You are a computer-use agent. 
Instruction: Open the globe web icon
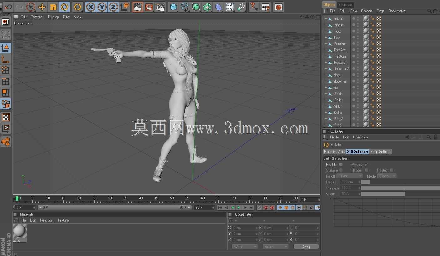click(278, 7)
